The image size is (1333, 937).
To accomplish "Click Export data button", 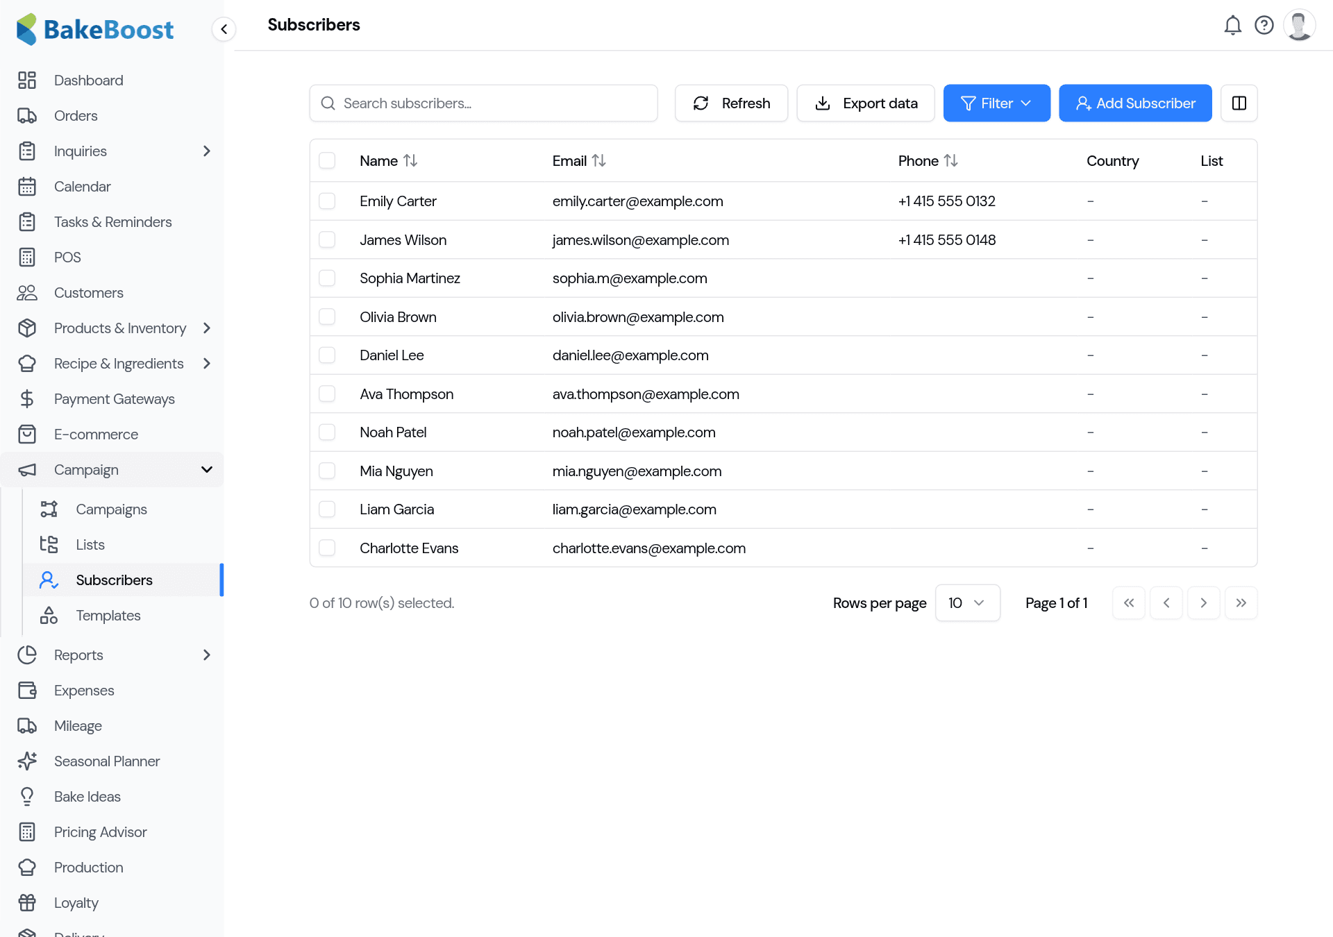I will coord(865,103).
